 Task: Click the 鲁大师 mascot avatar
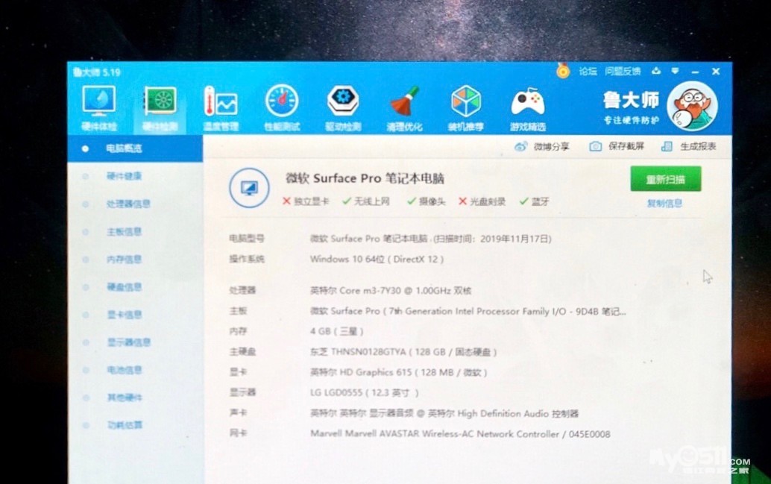pyautogui.click(x=692, y=106)
